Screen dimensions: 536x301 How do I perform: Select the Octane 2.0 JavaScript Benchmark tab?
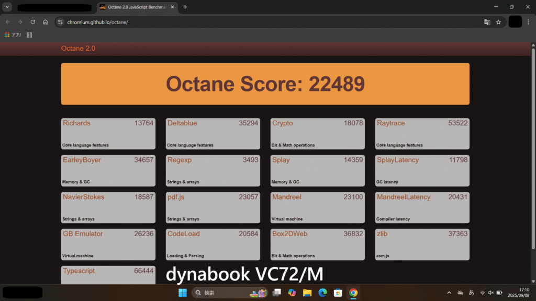pos(137,7)
